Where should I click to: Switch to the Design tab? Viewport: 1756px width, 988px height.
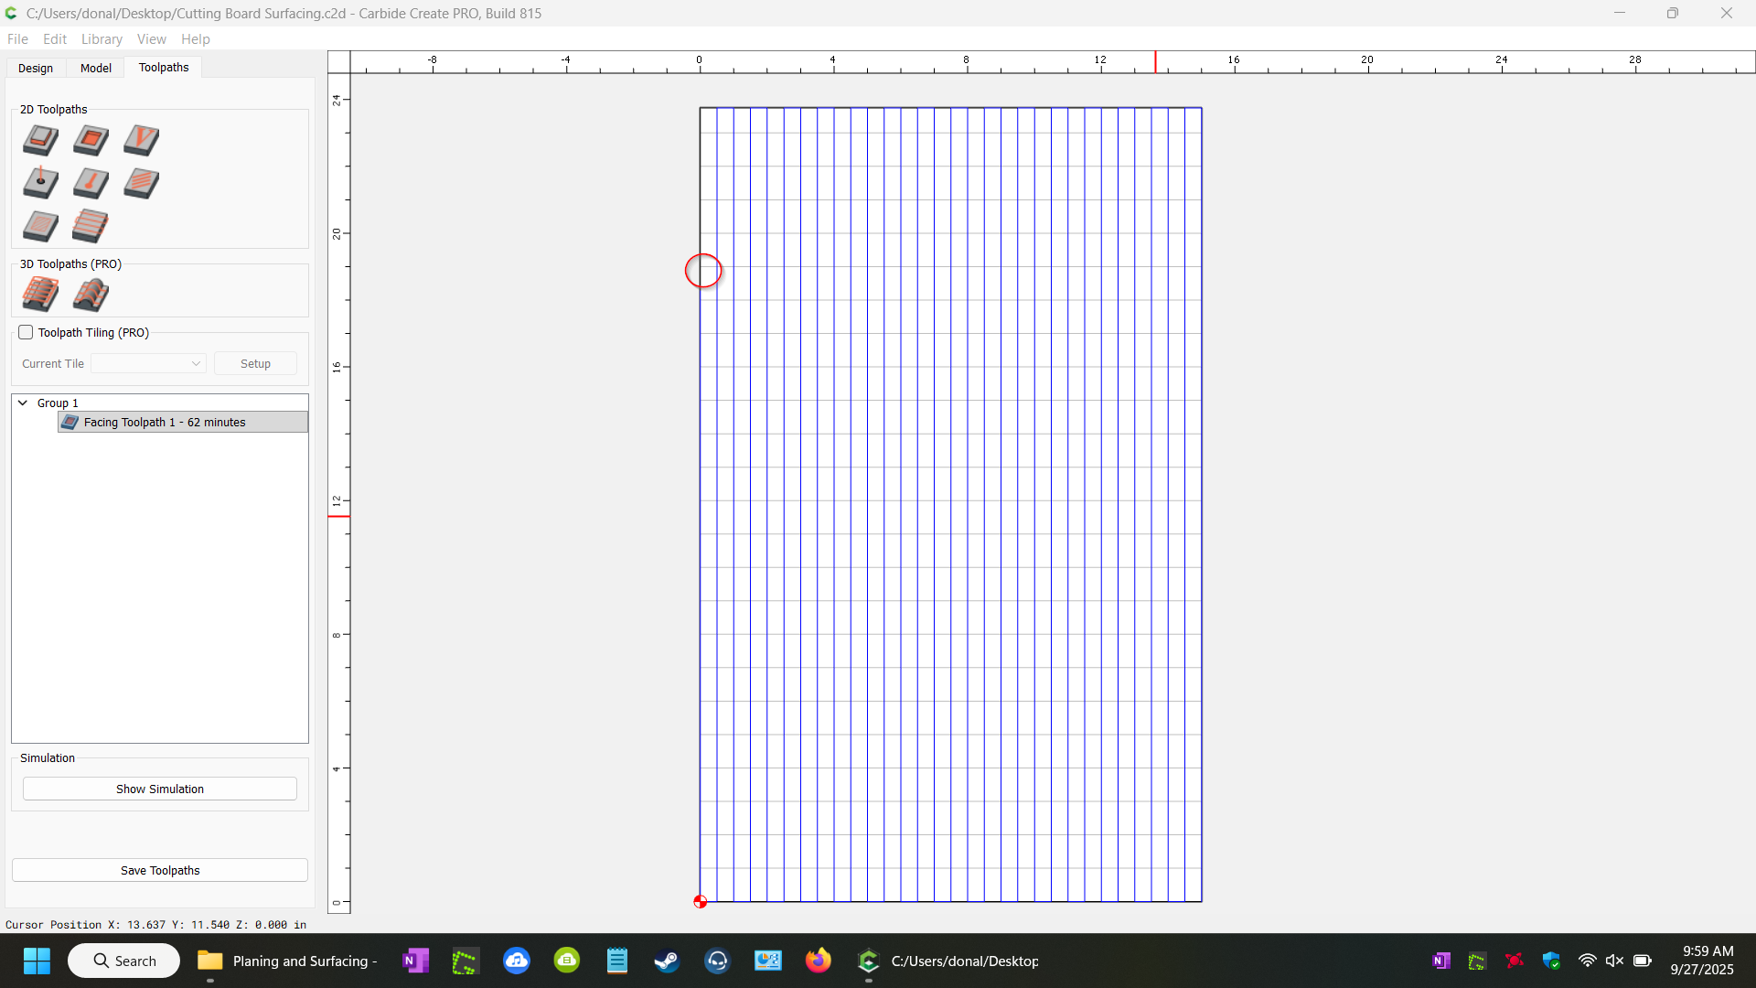[x=36, y=69]
